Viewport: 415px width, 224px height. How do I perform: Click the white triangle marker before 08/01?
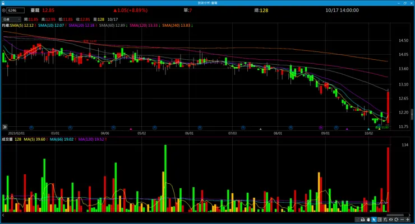click(x=260, y=129)
